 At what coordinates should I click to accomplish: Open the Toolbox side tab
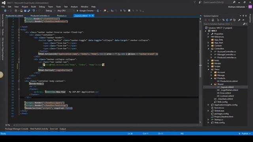[x=2, y=32]
